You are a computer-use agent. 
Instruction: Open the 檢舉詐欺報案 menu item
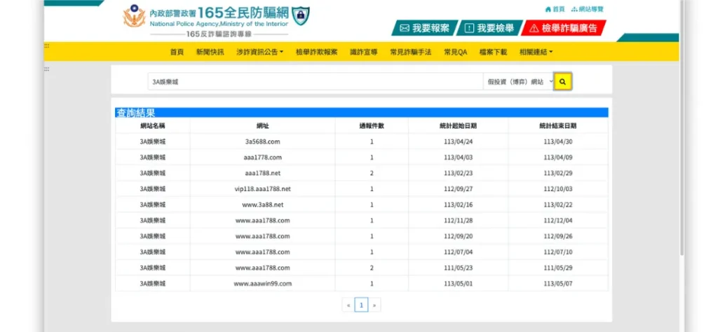[x=317, y=52]
